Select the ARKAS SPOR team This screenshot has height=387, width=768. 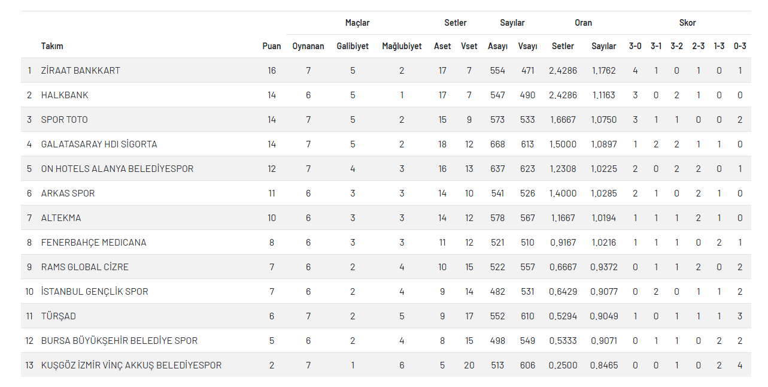pyautogui.click(x=68, y=193)
